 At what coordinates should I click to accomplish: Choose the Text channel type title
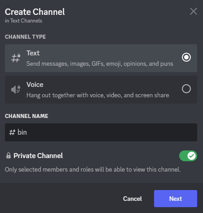click(33, 53)
